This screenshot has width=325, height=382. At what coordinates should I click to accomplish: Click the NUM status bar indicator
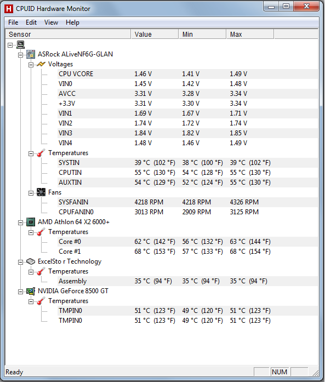click(x=280, y=372)
